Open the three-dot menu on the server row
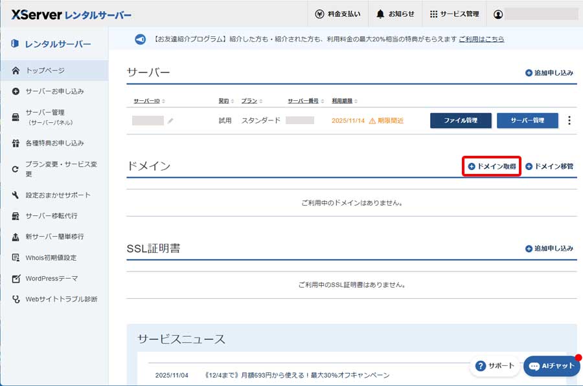This screenshot has height=386, width=583. (x=568, y=120)
